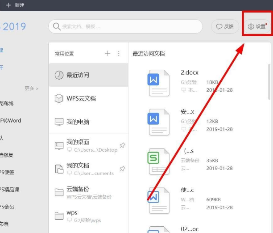Screen dimensions: 273x233
Task: Open the 云端备份 folder
Action: tap(89, 192)
